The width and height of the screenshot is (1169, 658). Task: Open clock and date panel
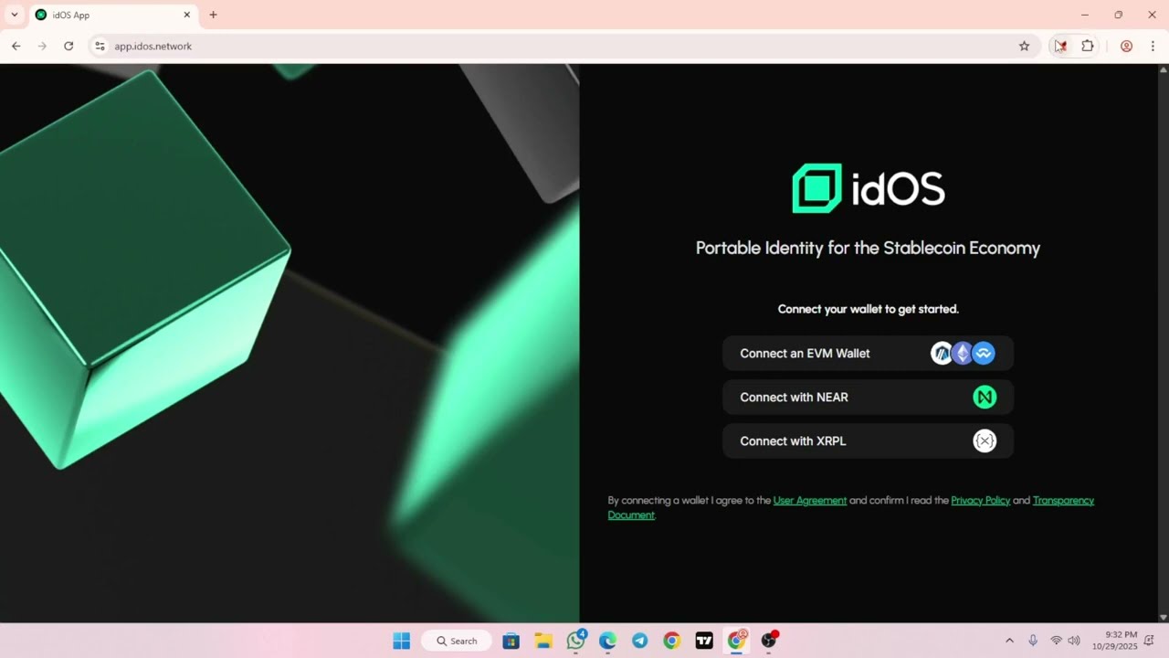(1114, 641)
